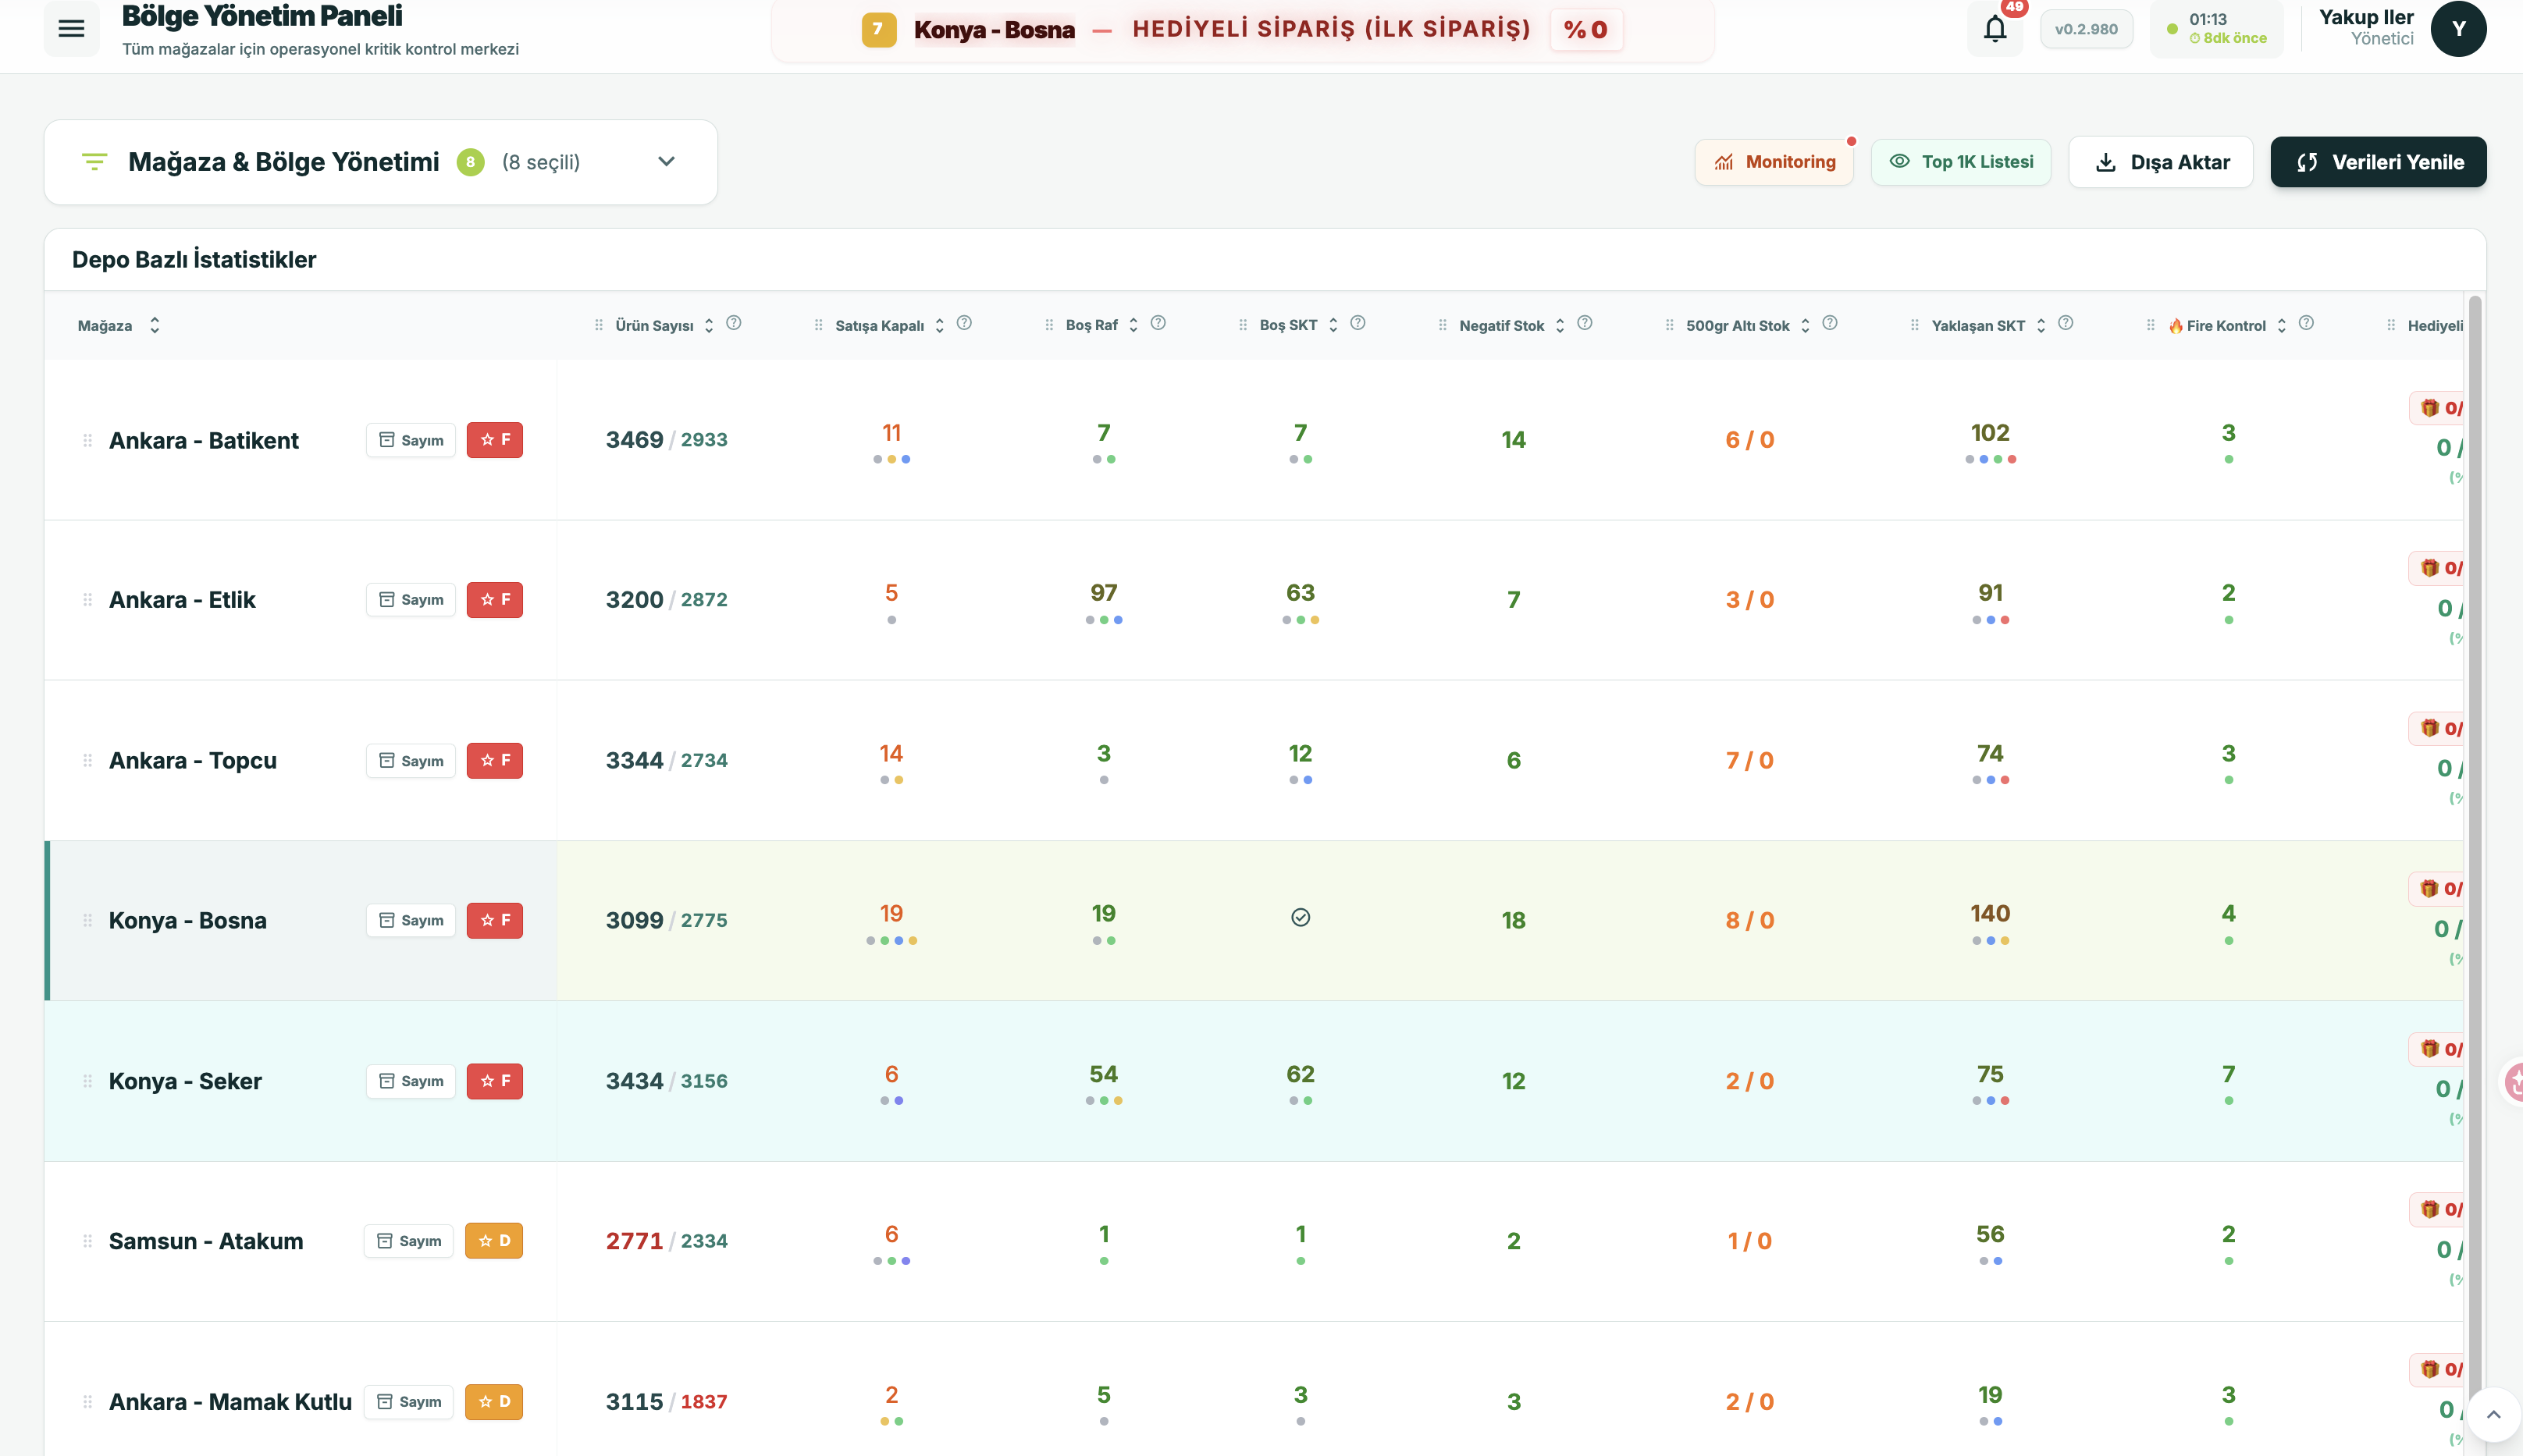The height and width of the screenshot is (1456, 2523).
Task: Open help for 500gr Altı Stok column
Action: 1830,323
